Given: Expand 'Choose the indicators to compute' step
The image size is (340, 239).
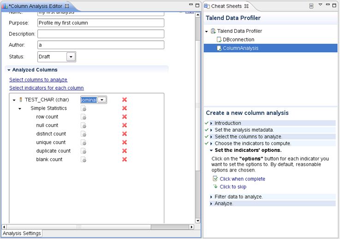Looking at the screenshot, I should (211, 143).
